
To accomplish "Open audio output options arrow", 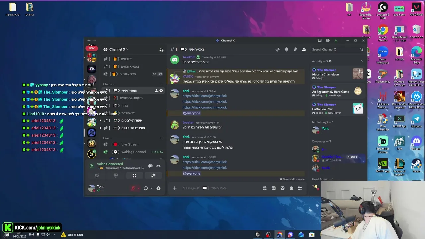I will [x=151, y=188].
